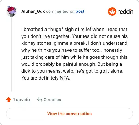139x125 pixels.
Task: Open Aluhar_Gdx's avatar image
Action: 11,11
